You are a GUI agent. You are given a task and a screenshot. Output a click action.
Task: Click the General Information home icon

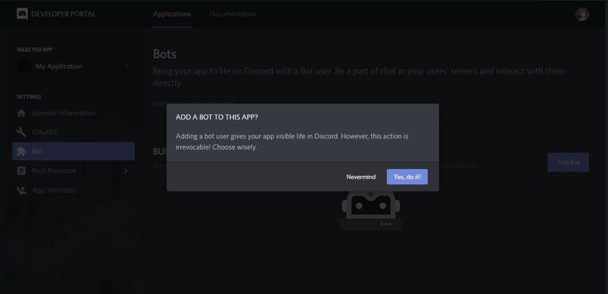[21, 113]
